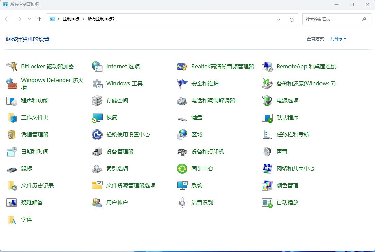Click the control panel icon in address bar

(x=52, y=19)
